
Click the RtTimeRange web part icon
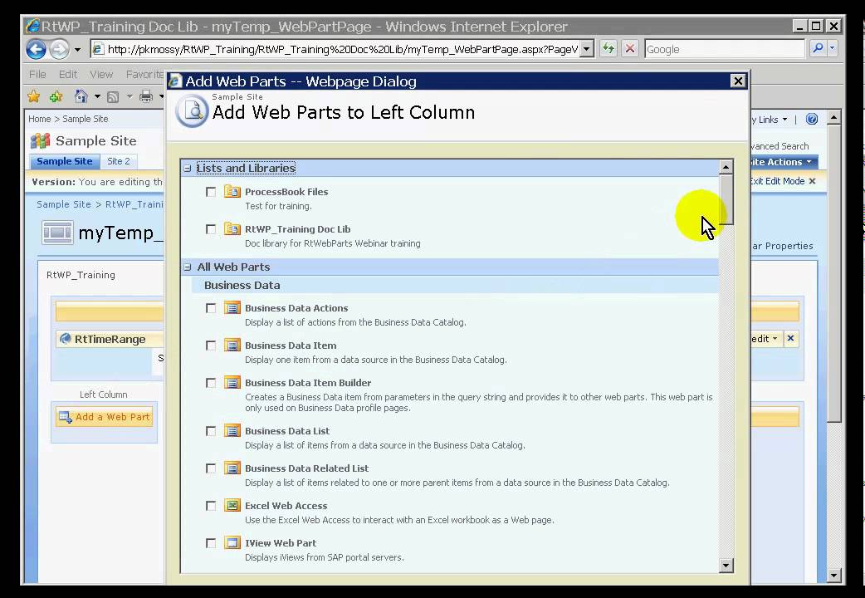[x=66, y=339]
